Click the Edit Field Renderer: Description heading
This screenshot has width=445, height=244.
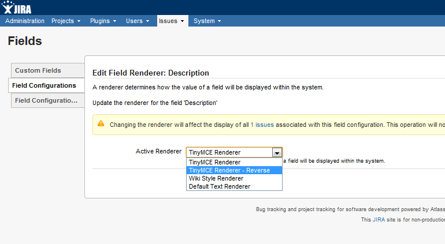(150, 73)
